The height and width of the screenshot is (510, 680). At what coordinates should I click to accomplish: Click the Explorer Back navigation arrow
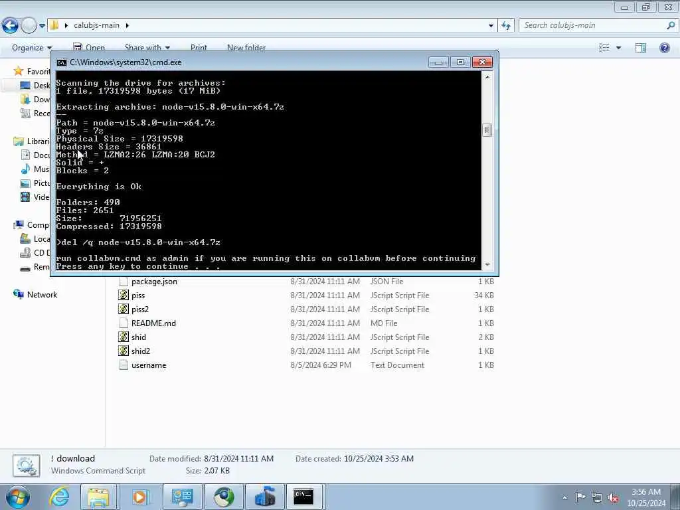11,26
